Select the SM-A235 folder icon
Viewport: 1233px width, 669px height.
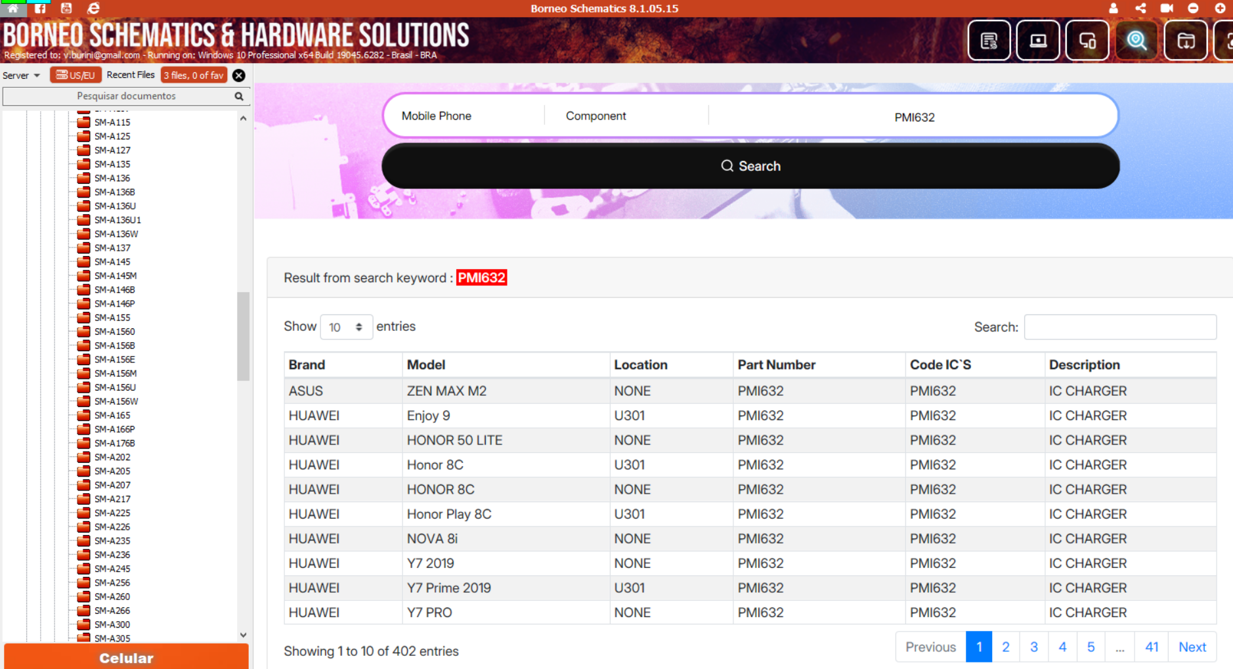pyautogui.click(x=83, y=541)
